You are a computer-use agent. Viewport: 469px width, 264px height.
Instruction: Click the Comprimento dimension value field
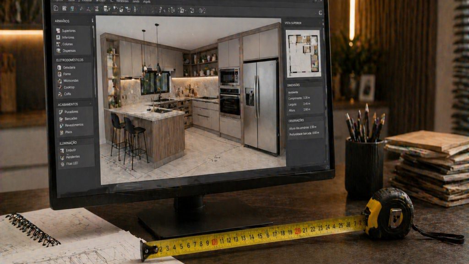tap(306, 98)
